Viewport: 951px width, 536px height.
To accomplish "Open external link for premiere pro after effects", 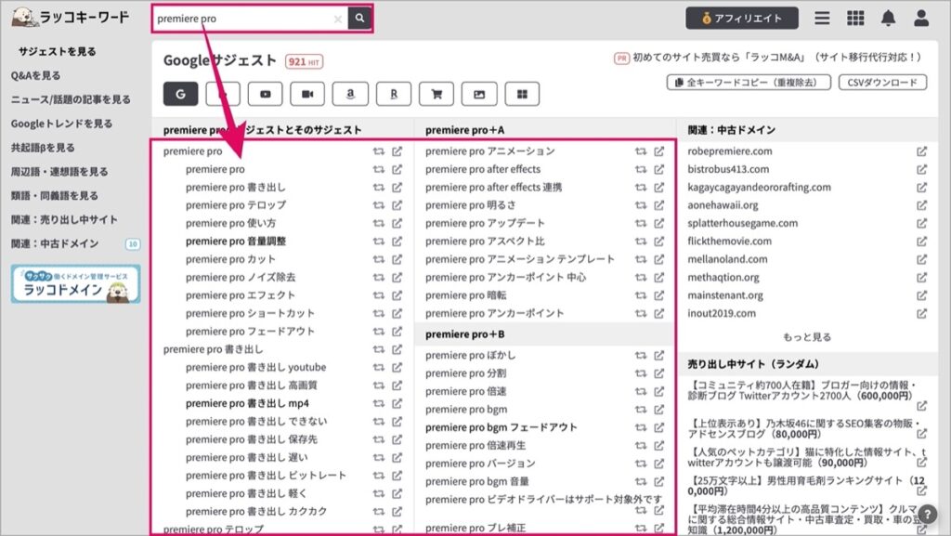I will [x=658, y=169].
